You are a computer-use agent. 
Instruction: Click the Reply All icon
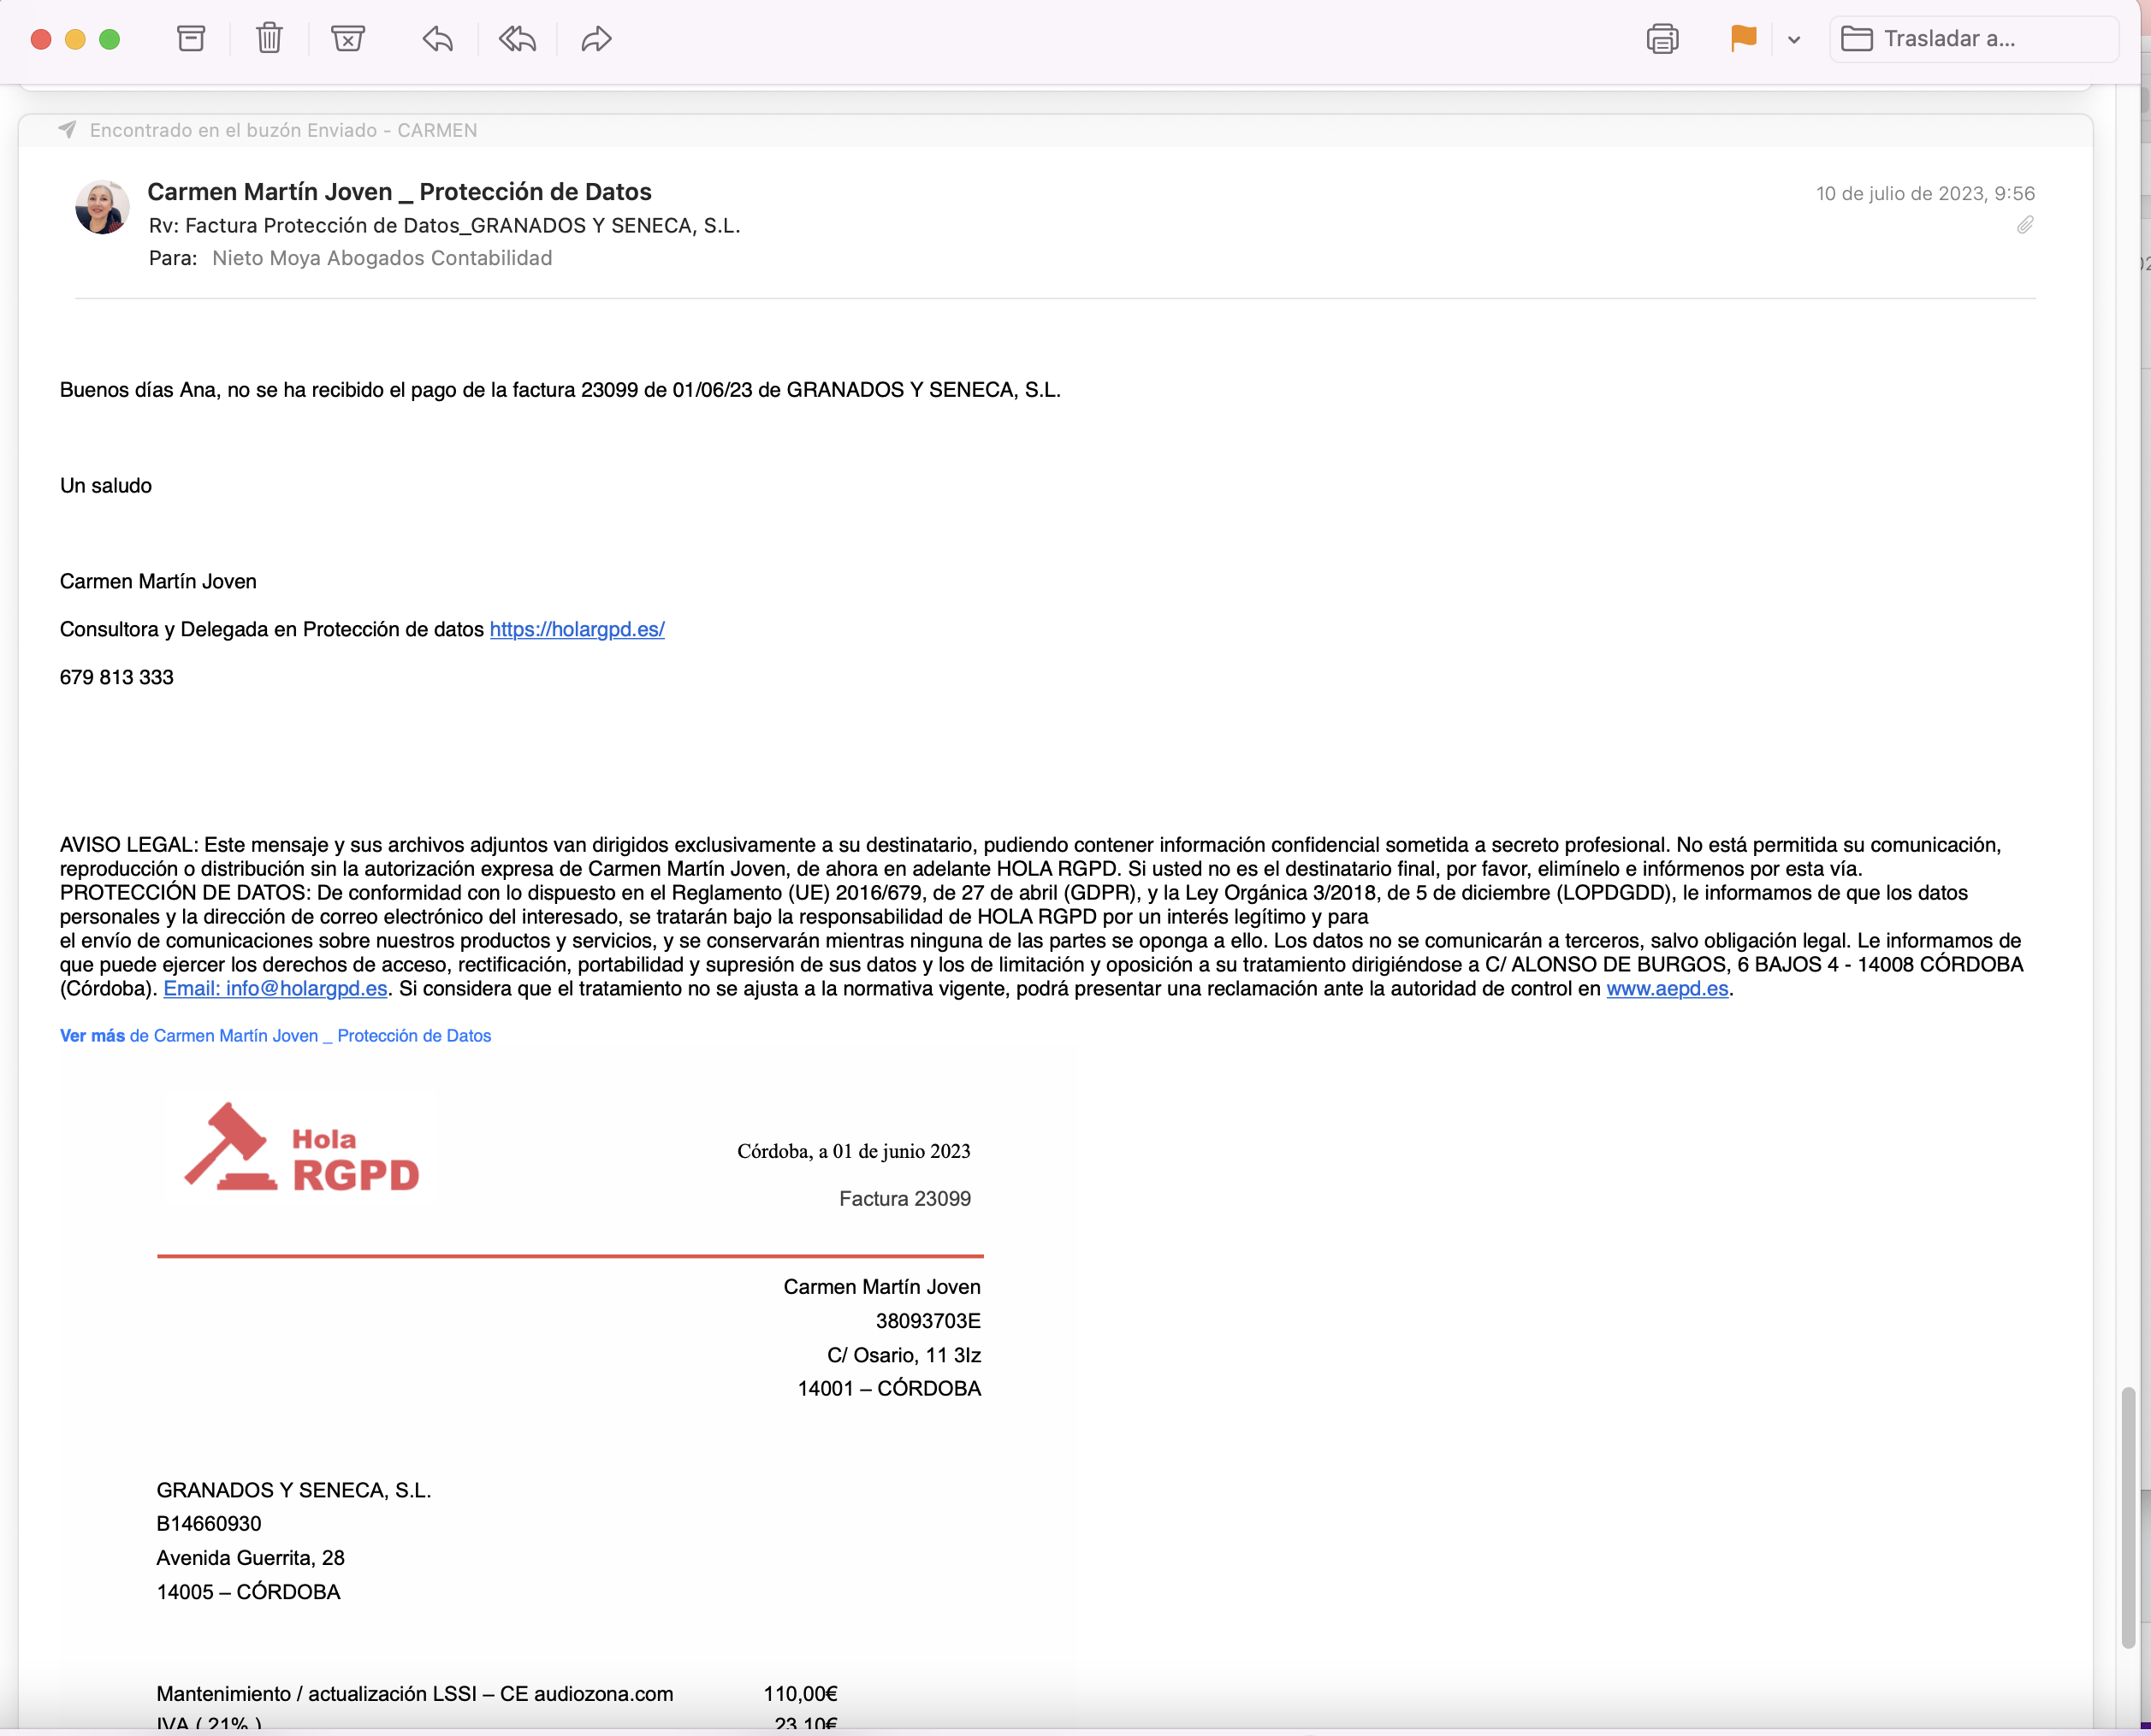(x=518, y=39)
